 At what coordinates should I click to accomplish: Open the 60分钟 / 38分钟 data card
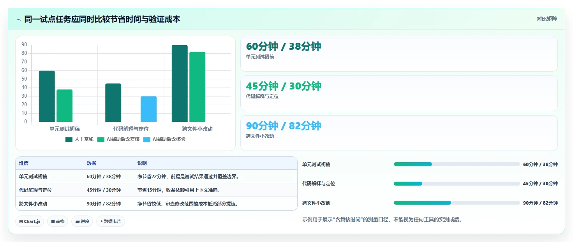tap(399, 54)
